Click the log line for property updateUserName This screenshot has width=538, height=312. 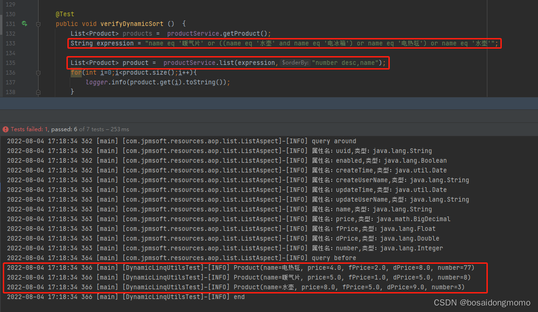pos(238,200)
